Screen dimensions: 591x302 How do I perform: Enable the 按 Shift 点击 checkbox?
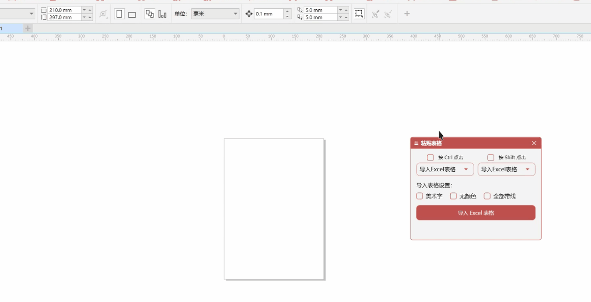point(491,158)
